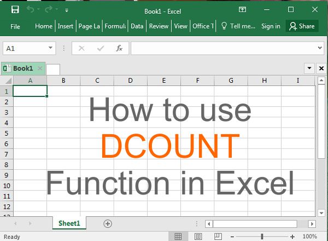Confirm entry with the checkmark icon
This screenshot has height=241, width=328.
(101, 48)
